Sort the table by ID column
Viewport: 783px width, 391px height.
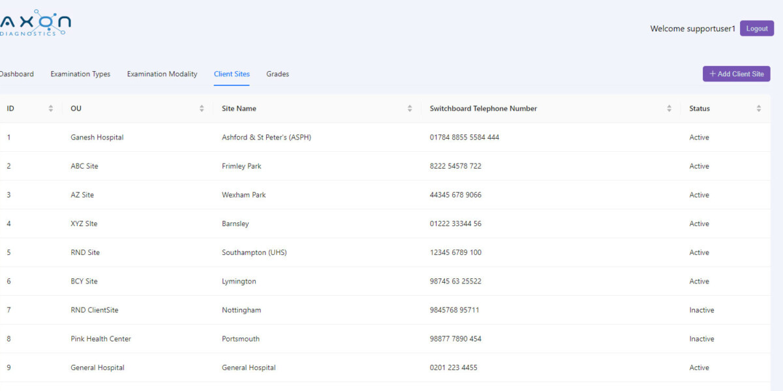click(51, 108)
